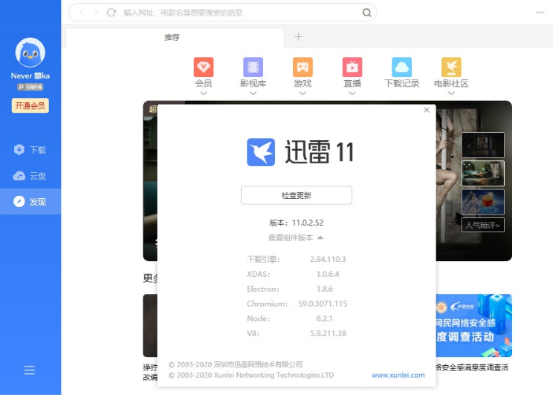Open the 电影社区 community icon
The image size is (553, 397).
tap(451, 68)
